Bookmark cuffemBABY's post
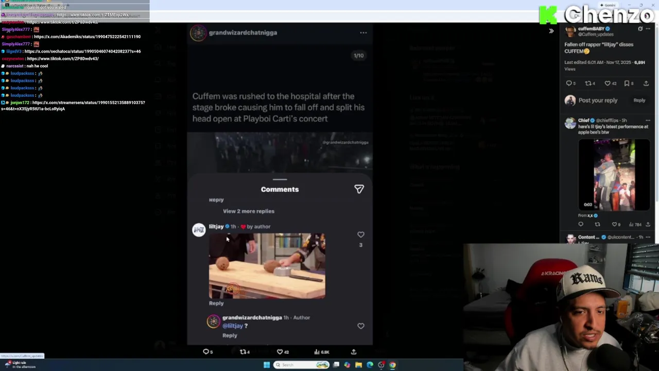 627,83
